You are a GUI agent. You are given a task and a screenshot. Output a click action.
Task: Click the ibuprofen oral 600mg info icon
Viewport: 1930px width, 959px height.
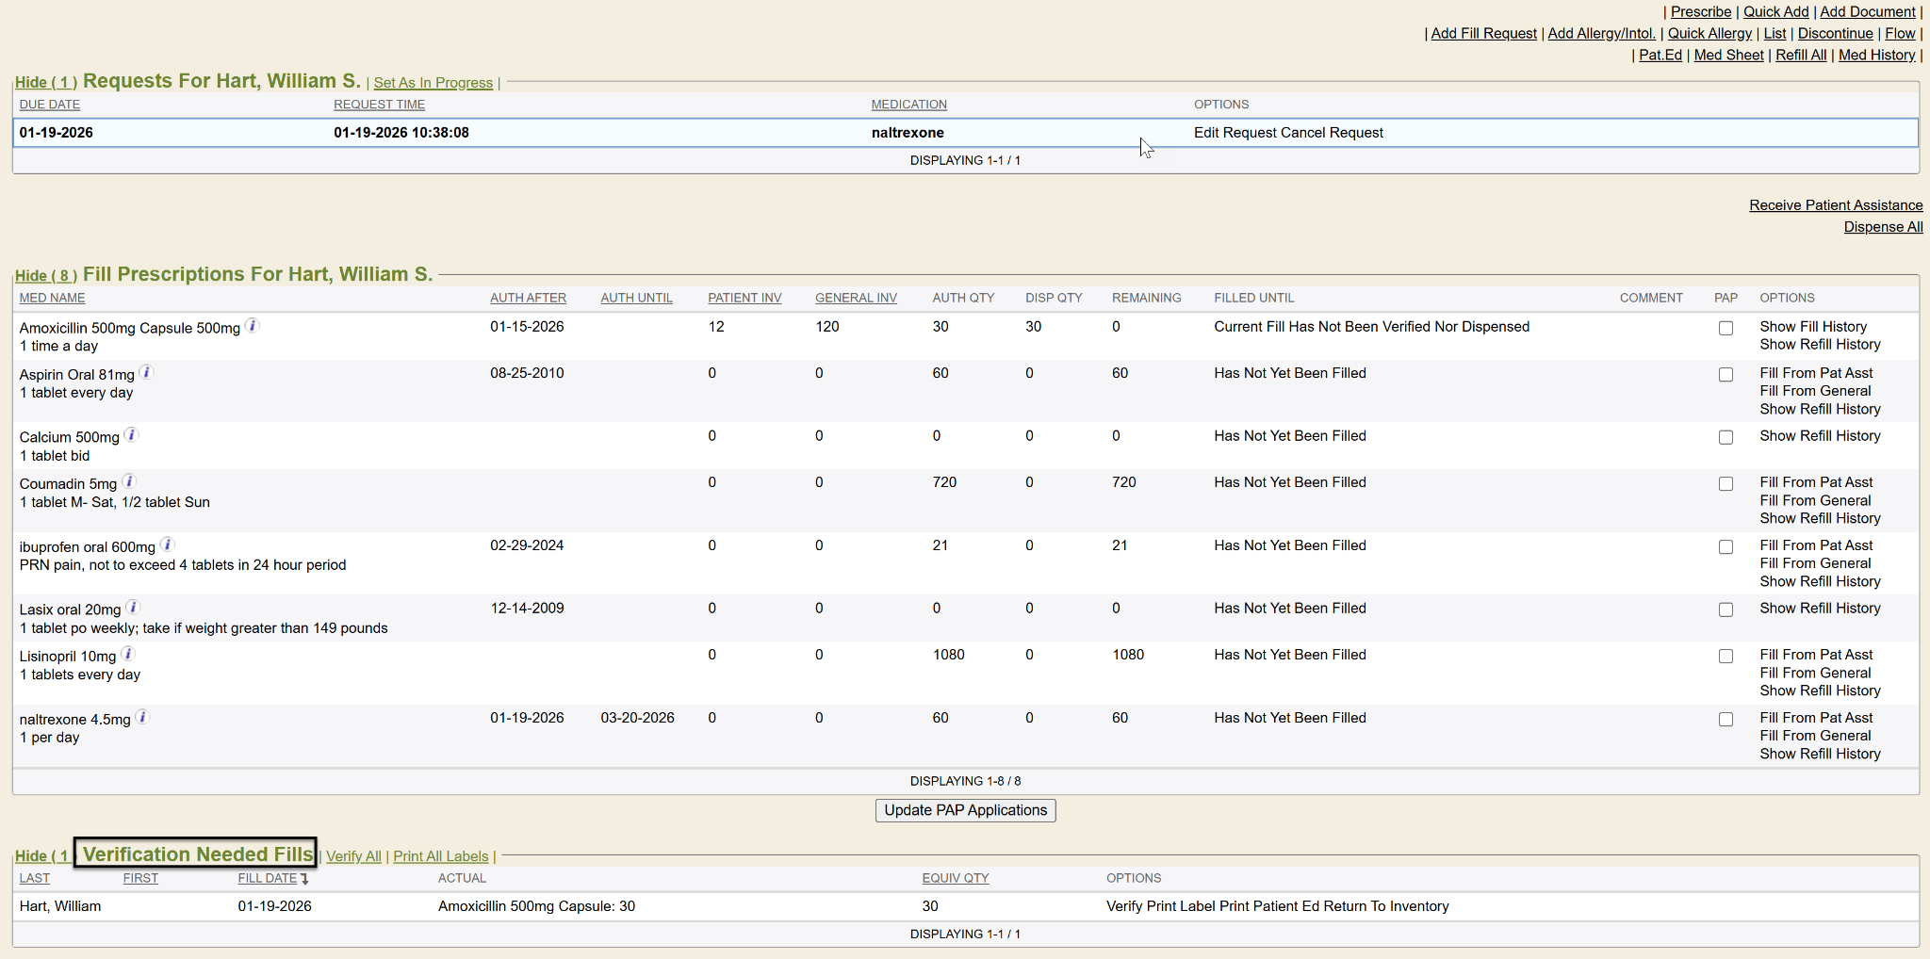tap(168, 545)
